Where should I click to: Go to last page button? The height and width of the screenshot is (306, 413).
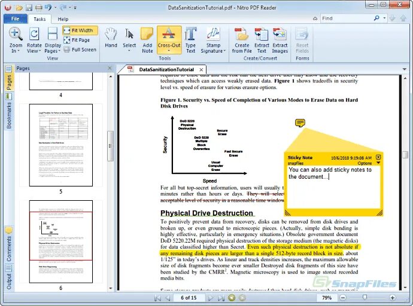coord(221,298)
